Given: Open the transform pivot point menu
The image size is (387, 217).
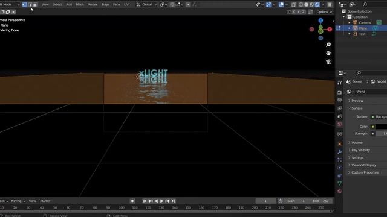Looking at the screenshot, I should tap(163, 4).
